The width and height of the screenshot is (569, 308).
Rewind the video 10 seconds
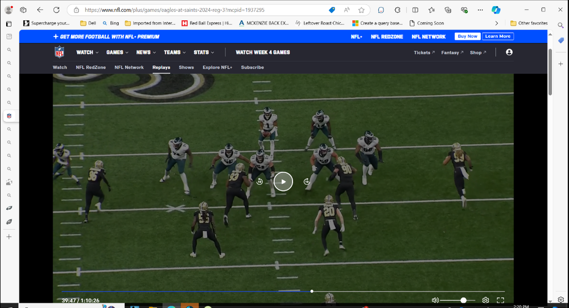(259, 182)
